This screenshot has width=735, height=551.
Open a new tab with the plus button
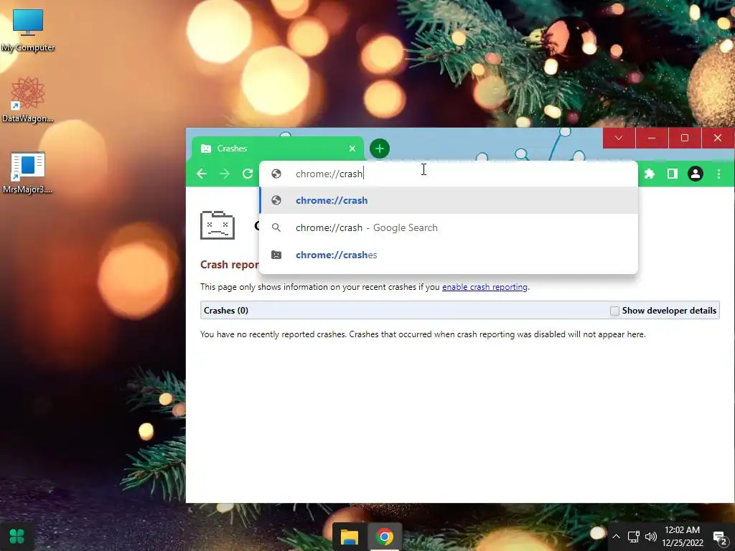point(380,149)
